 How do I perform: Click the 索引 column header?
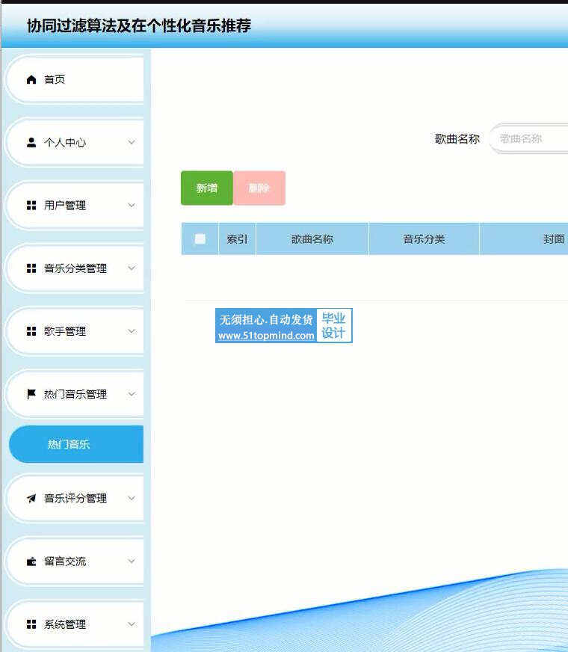(x=237, y=239)
